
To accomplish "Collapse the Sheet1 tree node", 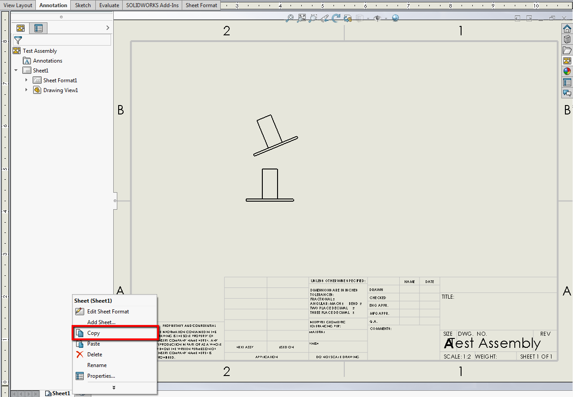I will 16,70.
